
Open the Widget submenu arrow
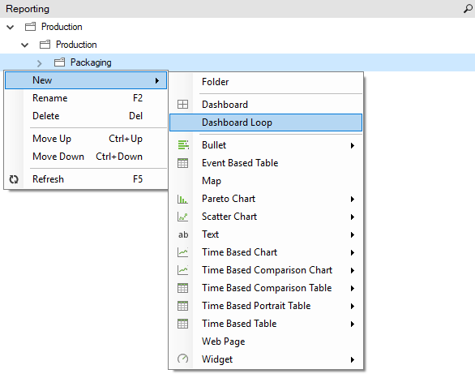click(x=353, y=359)
